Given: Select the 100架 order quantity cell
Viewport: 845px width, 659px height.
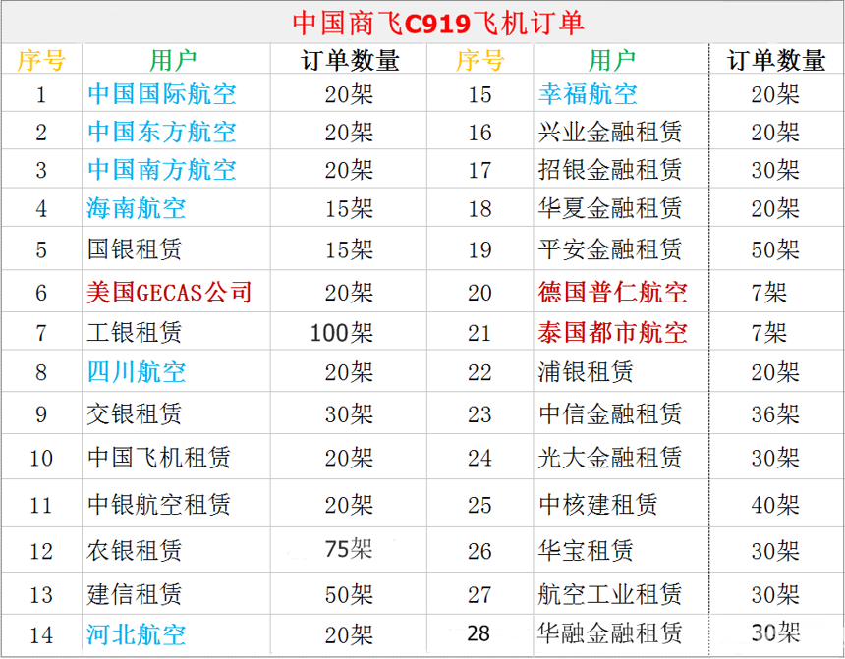Looking at the screenshot, I should (348, 332).
